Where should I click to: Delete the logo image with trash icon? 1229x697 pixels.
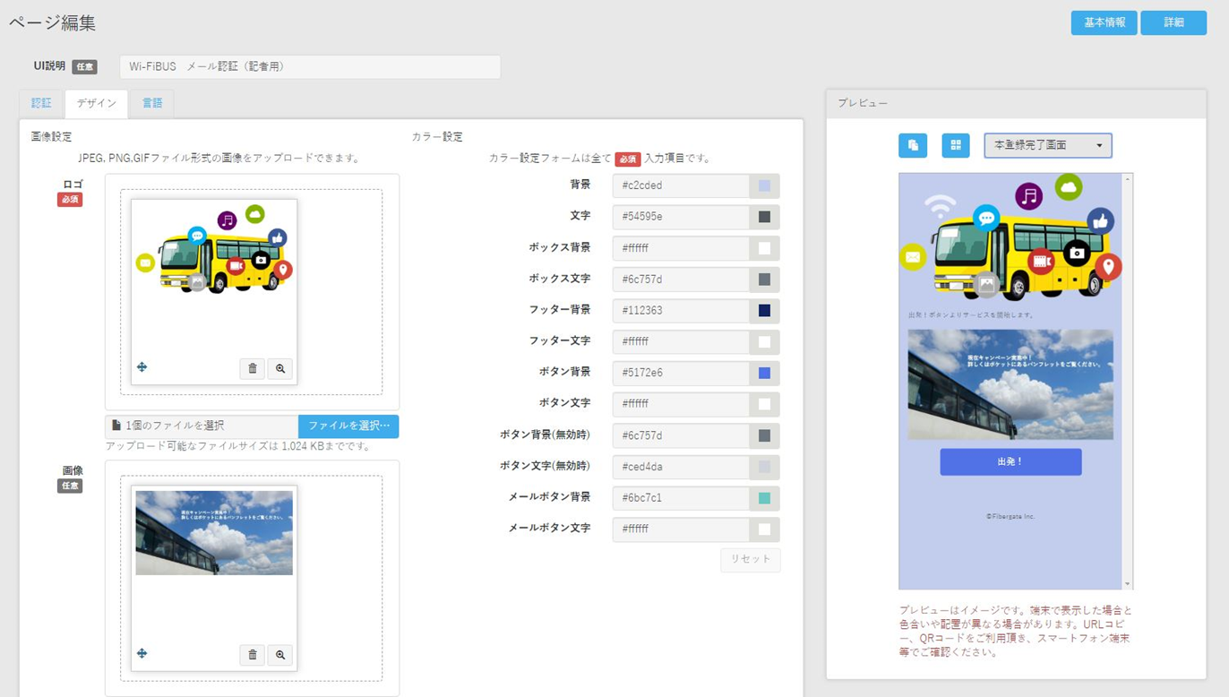(x=252, y=368)
